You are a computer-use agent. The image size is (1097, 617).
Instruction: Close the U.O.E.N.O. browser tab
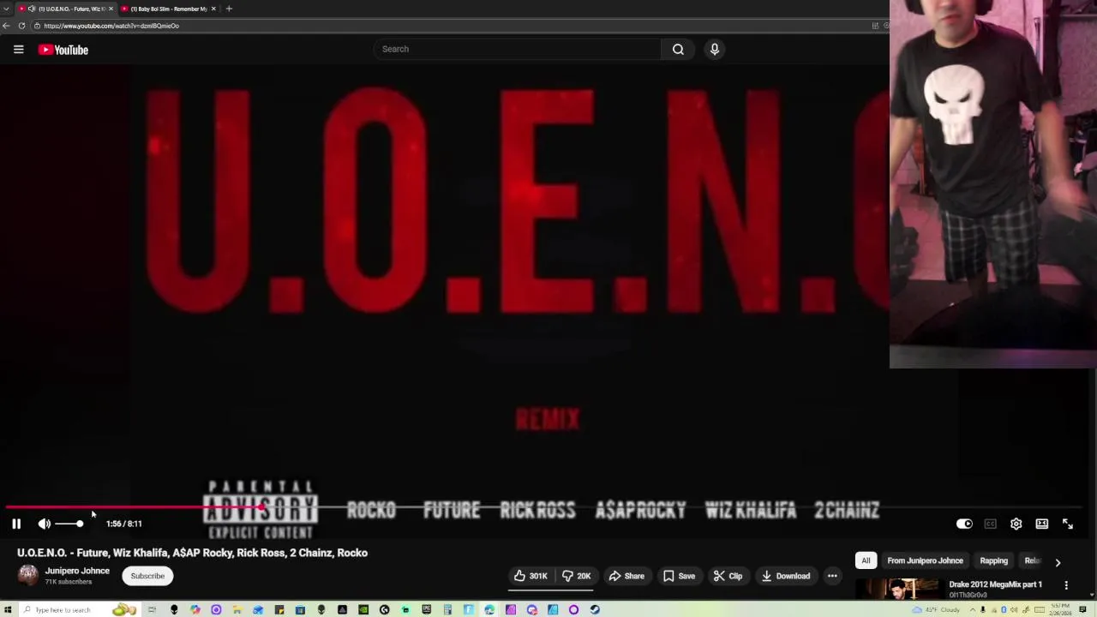(x=111, y=9)
